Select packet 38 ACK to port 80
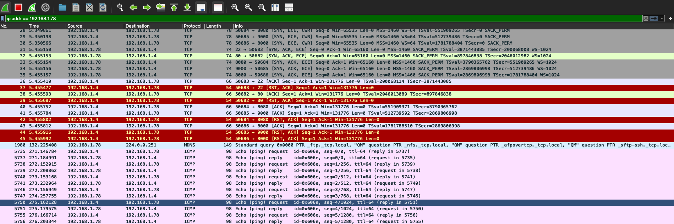This screenshot has height=224, width=674. [337, 94]
